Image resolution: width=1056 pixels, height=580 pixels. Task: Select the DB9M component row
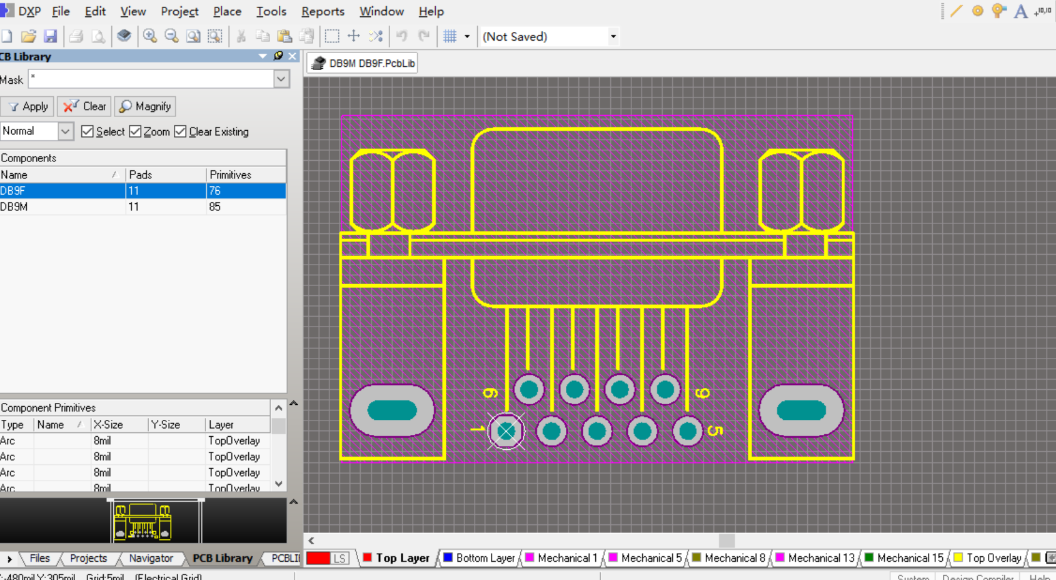point(143,206)
